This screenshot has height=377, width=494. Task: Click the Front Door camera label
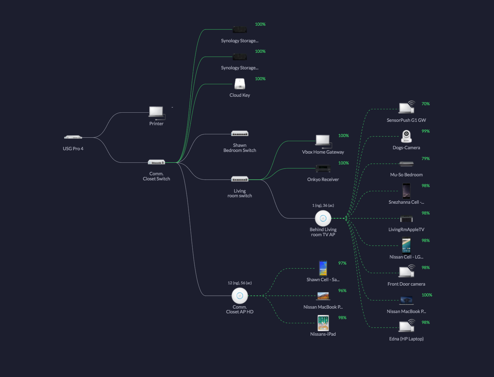(406, 284)
